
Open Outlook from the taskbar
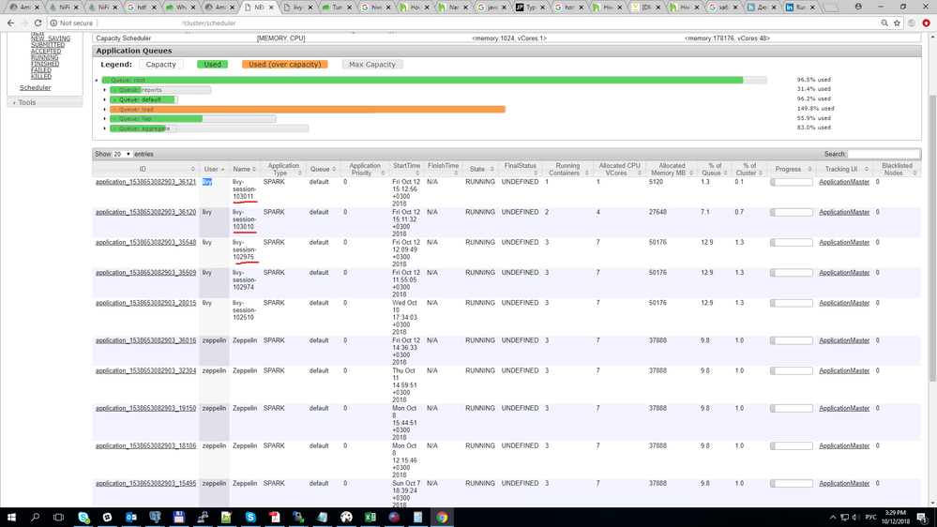(131, 517)
